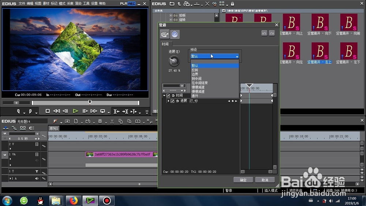
Task: Click the blue clock keyframe icon
Action: click(175, 34)
